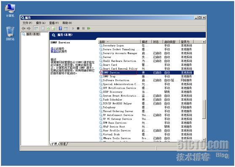Click the Export list toolbar icon
This screenshot has height=167, width=235.
point(53,28)
